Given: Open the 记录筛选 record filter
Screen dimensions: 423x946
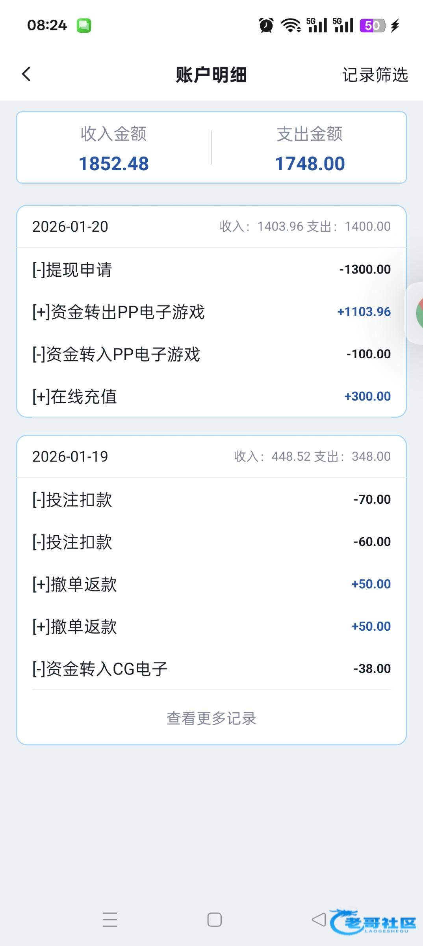Looking at the screenshot, I should point(375,75).
